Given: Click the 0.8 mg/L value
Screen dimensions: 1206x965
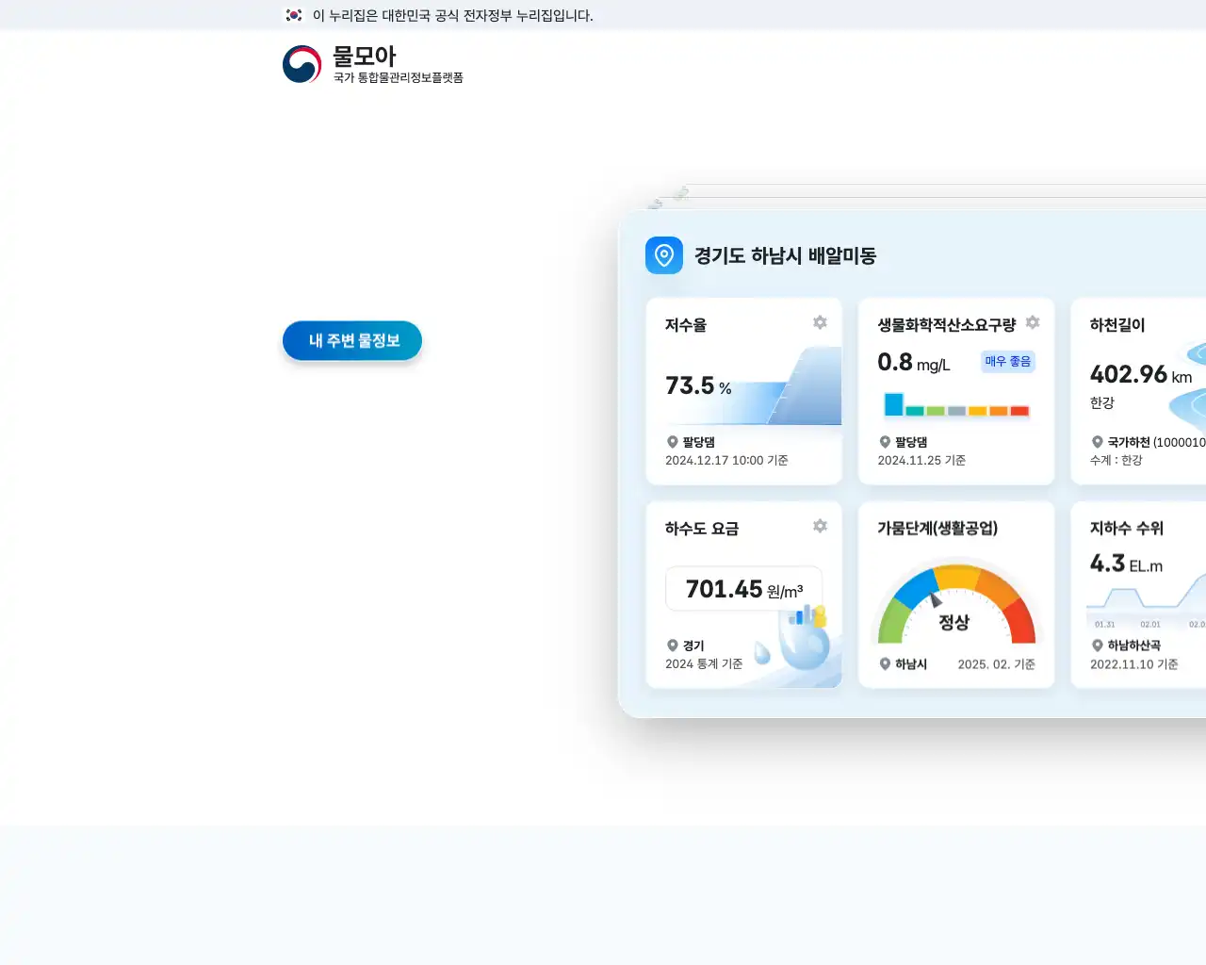Looking at the screenshot, I should (914, 363).
